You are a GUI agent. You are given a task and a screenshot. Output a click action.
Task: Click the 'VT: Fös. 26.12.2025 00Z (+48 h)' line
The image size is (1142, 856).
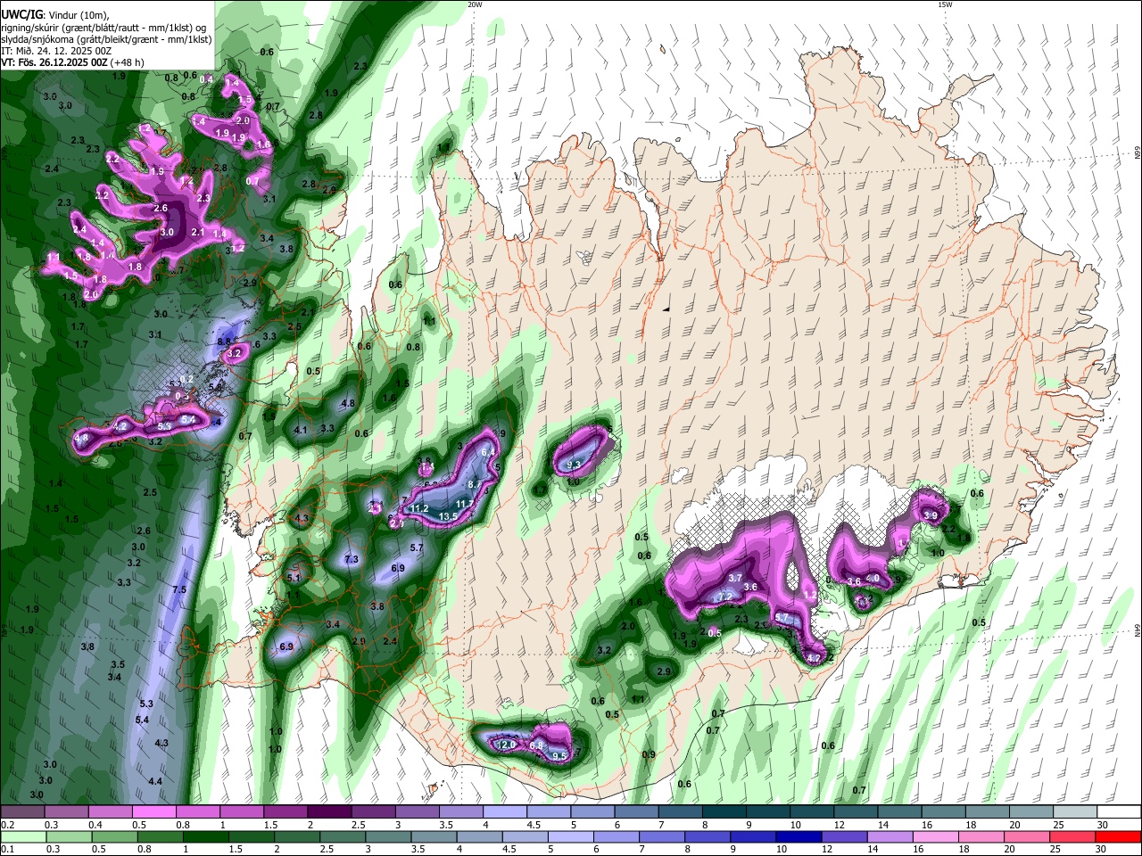pyautogui.click(x=72, y=63)
